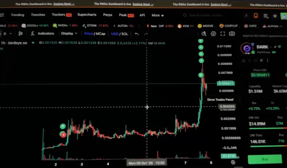Focus the token search field
The height and width of the screenshot is (168, 287).
pos(206,15)
